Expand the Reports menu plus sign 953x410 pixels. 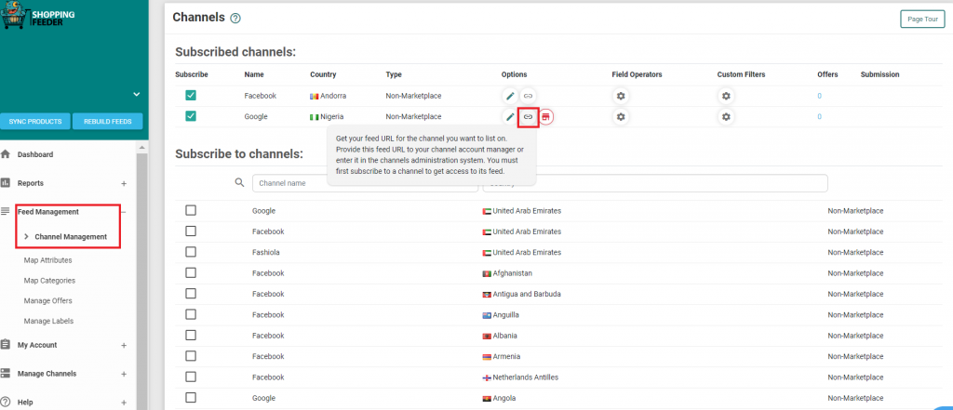point(124,183)
